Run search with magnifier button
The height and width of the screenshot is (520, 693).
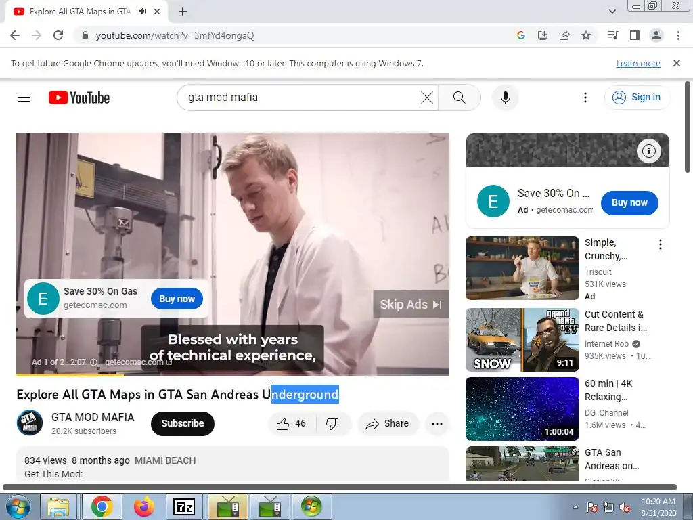[460, 97]
